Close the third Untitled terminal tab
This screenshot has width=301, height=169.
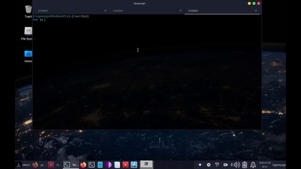click(x=256, y=10)
